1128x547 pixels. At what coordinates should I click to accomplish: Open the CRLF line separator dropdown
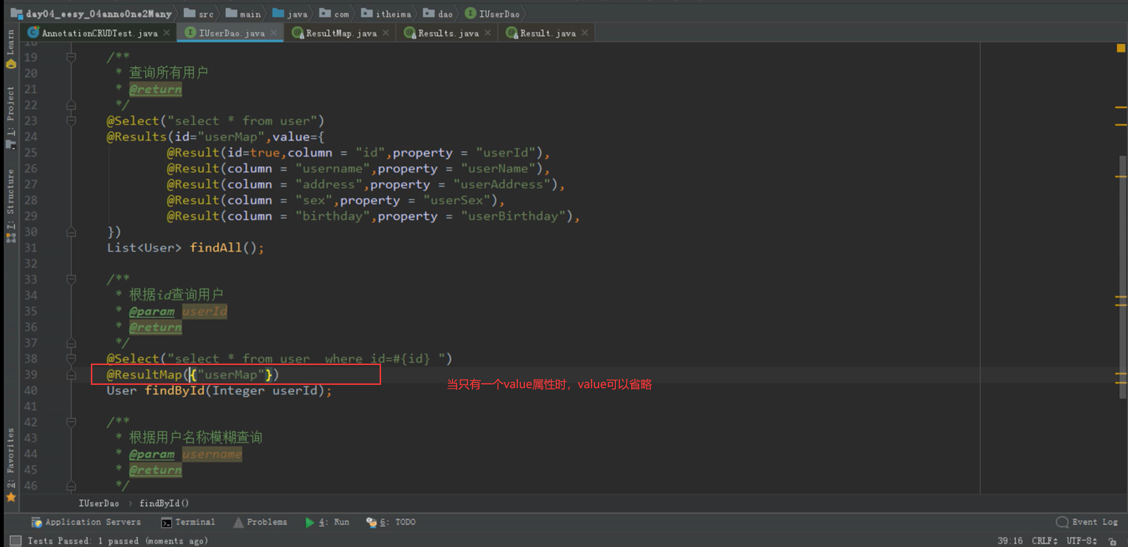[x=1044, y=541]
